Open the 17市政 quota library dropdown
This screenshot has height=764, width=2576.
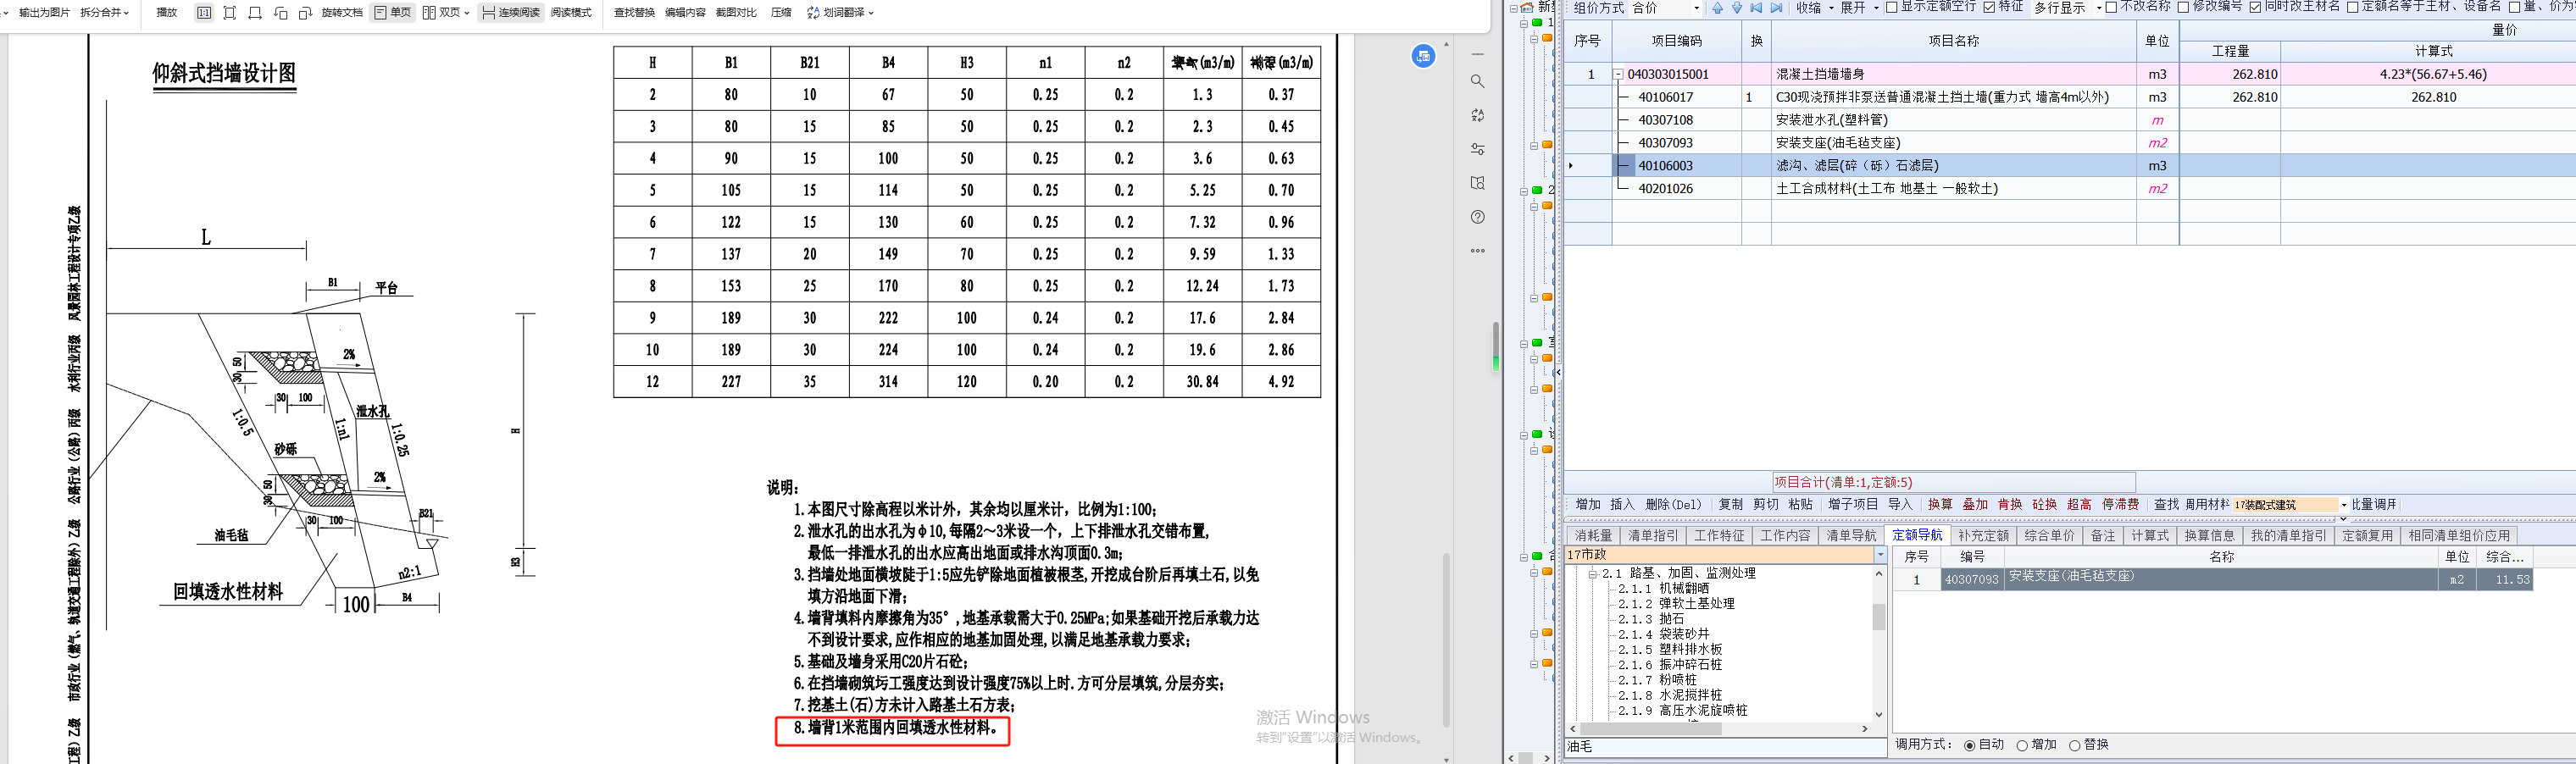pos(1880,555)
